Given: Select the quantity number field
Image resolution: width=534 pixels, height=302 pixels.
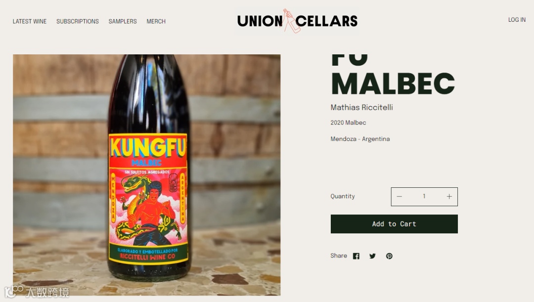Looking at the screenshot, I should coord(424,196).
